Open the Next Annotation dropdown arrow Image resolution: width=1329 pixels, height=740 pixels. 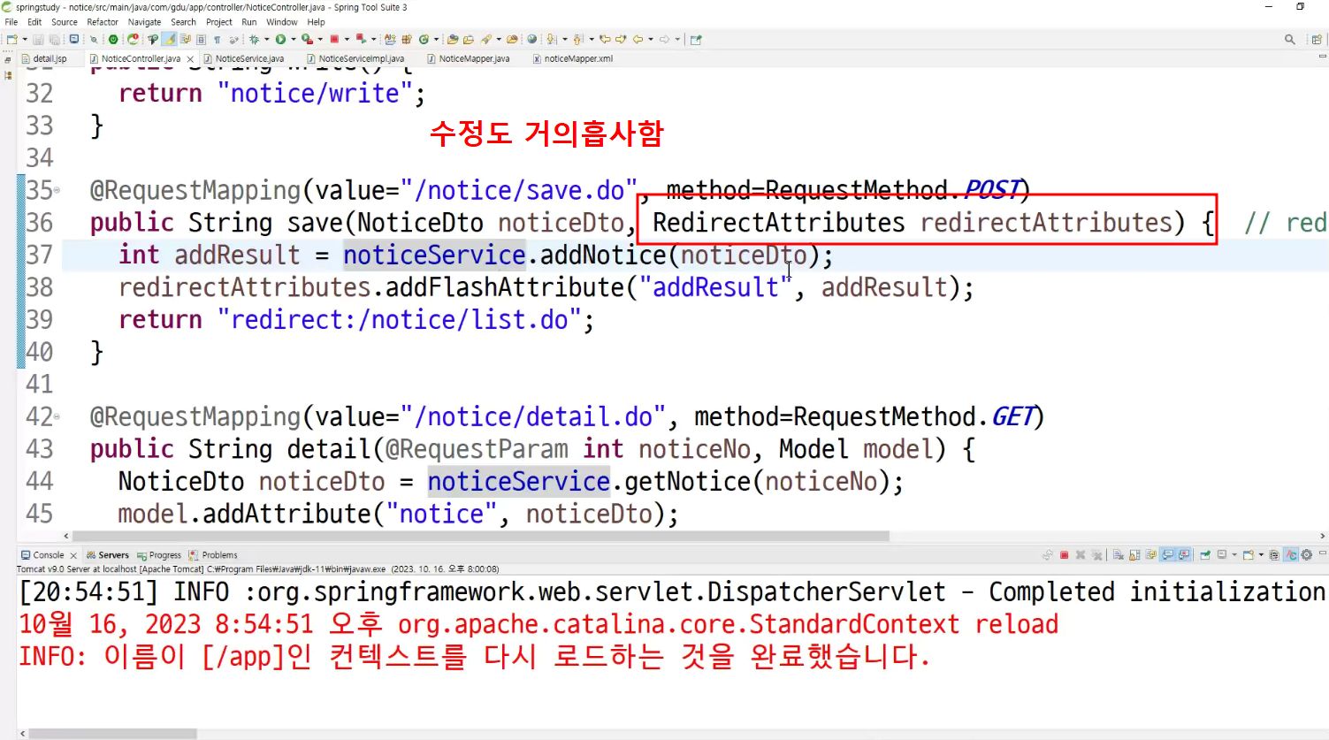tap(564, 40)
